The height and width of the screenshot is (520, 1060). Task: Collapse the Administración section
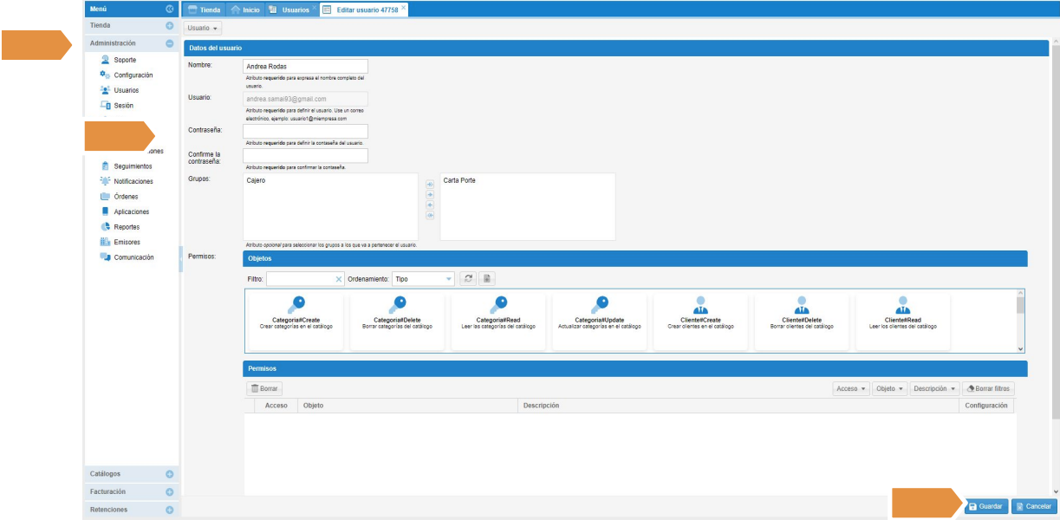point(170,43)
